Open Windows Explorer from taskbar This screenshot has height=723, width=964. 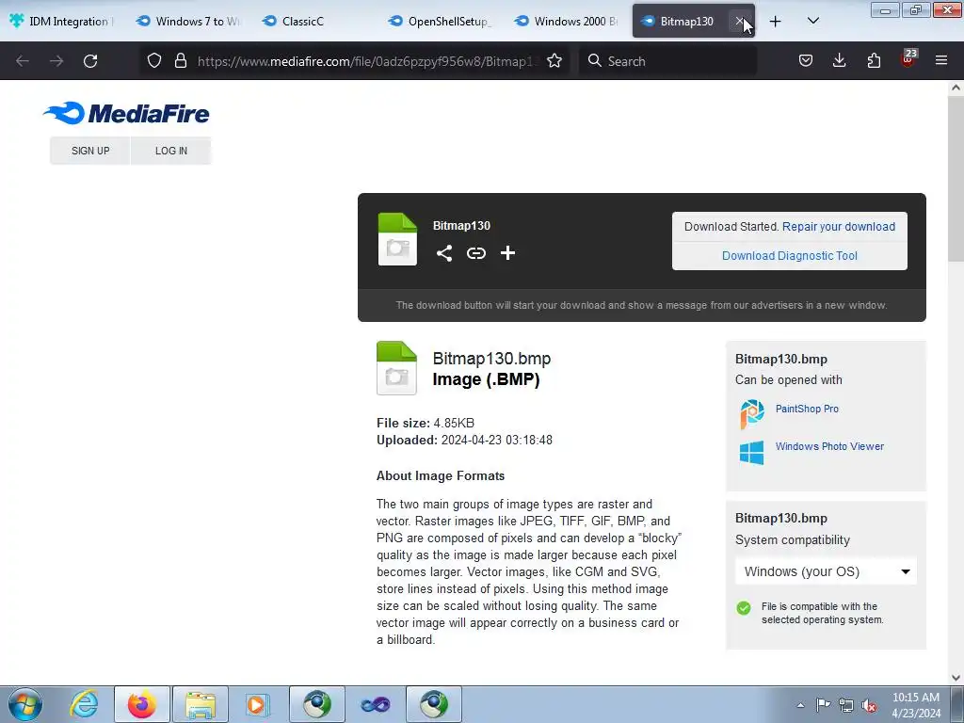(201, 704)
